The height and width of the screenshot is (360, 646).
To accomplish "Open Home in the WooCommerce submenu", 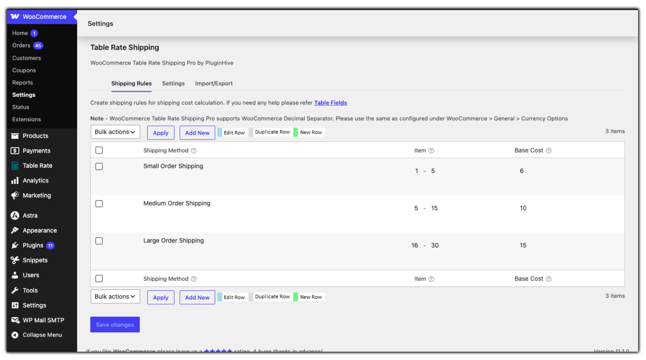I will pos(20,33).
